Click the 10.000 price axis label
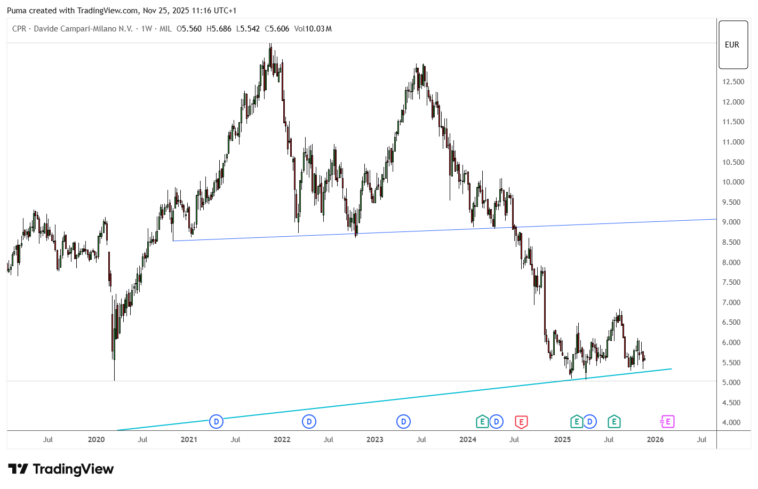 point(733,182)
